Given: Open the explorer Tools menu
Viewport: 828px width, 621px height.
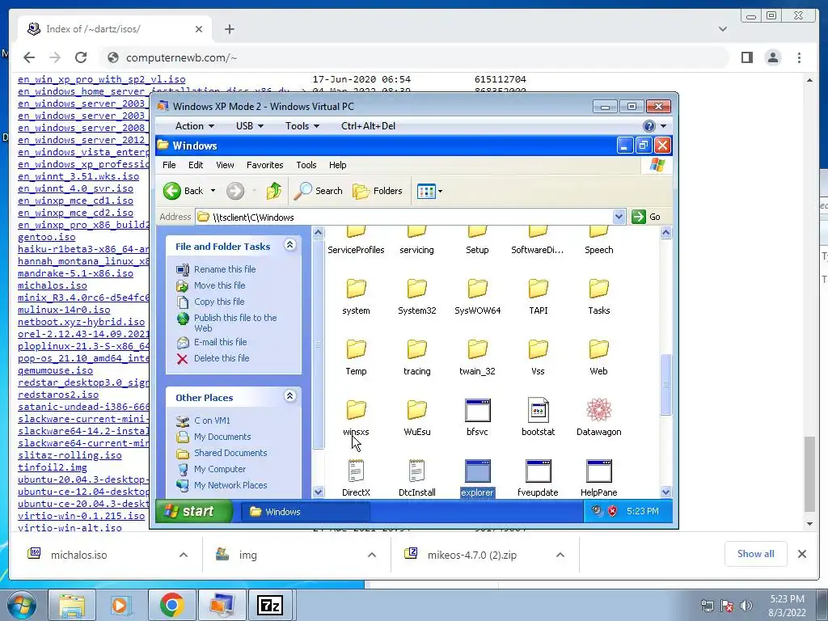Looking at the screenshot, I should click(x=306, y=165).
